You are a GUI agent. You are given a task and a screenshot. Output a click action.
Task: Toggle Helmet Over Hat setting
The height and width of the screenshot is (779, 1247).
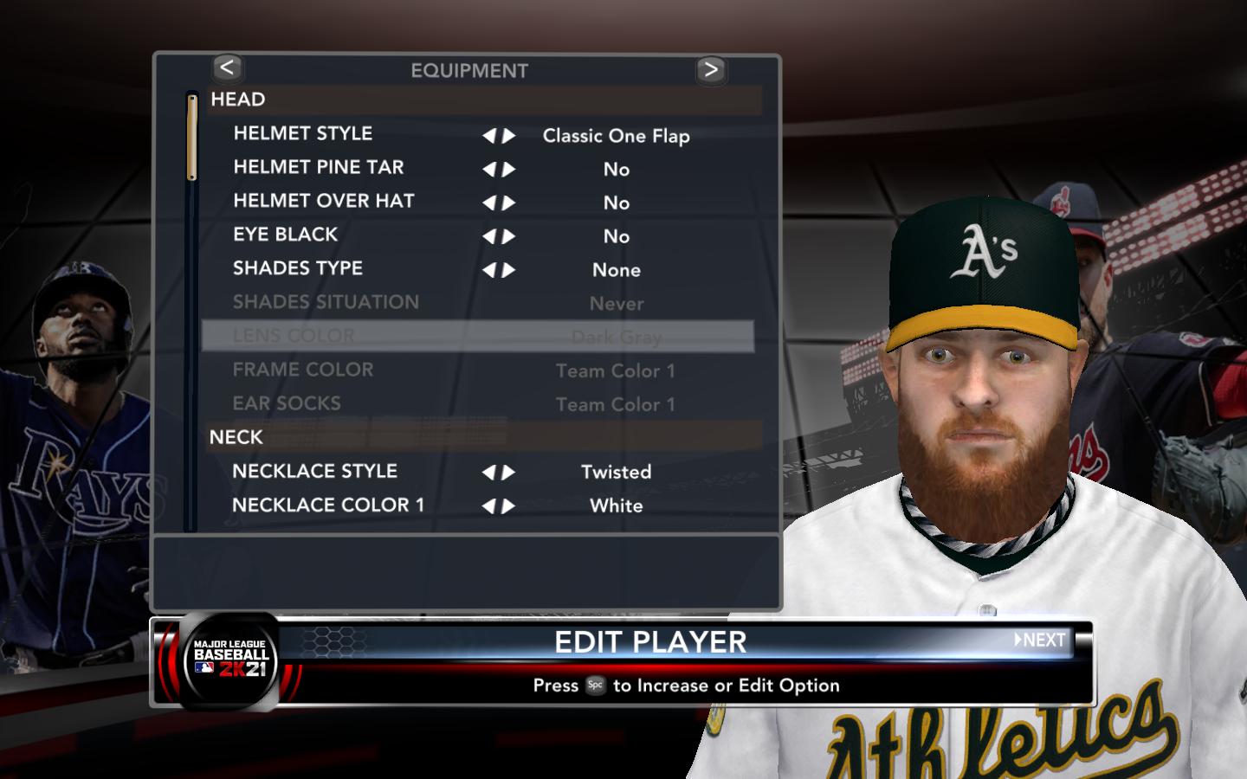481,202
